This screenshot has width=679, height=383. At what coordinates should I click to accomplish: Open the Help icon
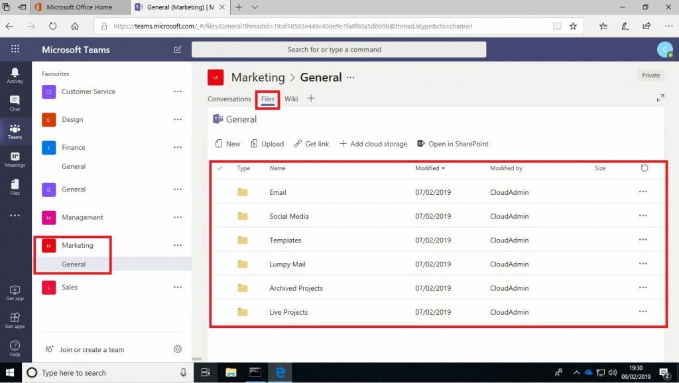[15, 348]
